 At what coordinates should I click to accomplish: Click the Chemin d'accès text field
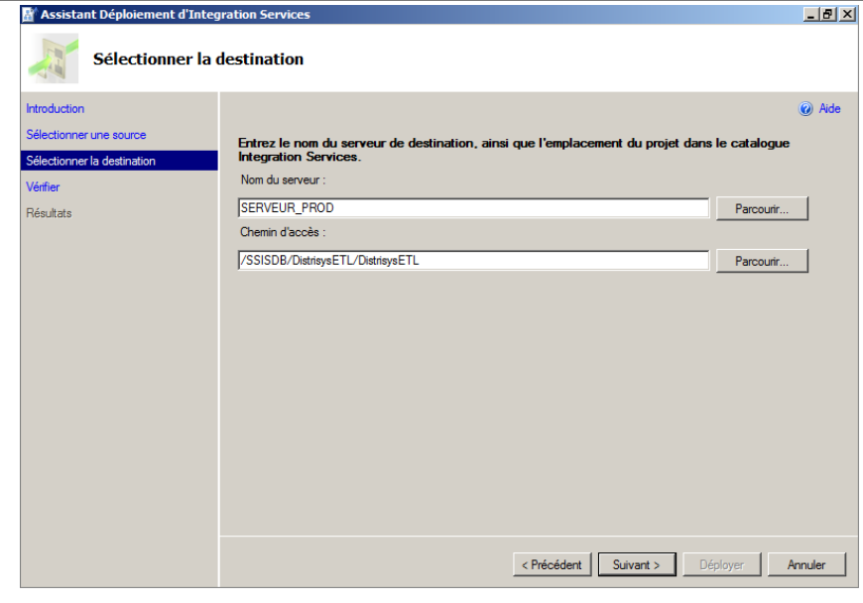pos(473,260)
